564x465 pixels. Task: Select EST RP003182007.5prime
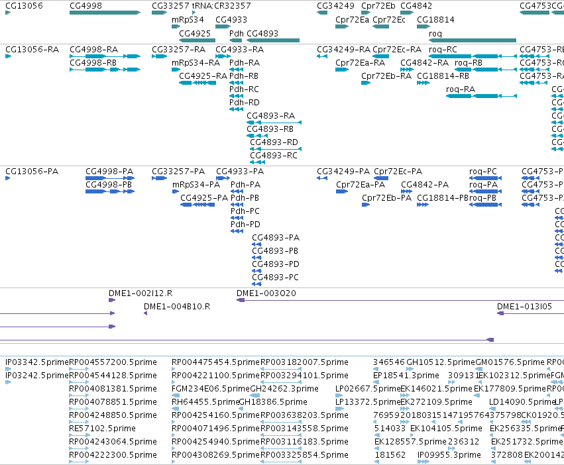tap(304, 362)
